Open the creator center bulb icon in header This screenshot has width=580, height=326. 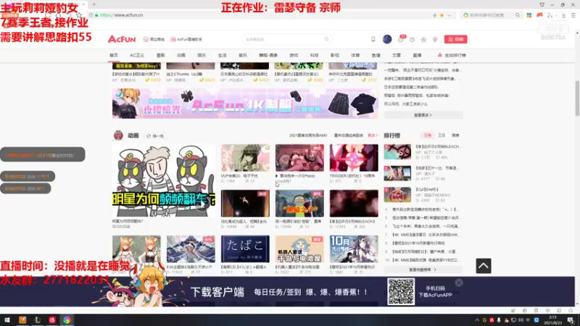point(435,40)
